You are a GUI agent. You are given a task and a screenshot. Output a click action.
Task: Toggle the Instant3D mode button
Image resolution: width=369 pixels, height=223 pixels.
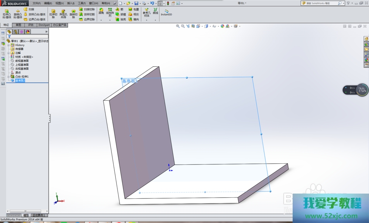pyautogui.click(x=167, y=13)
